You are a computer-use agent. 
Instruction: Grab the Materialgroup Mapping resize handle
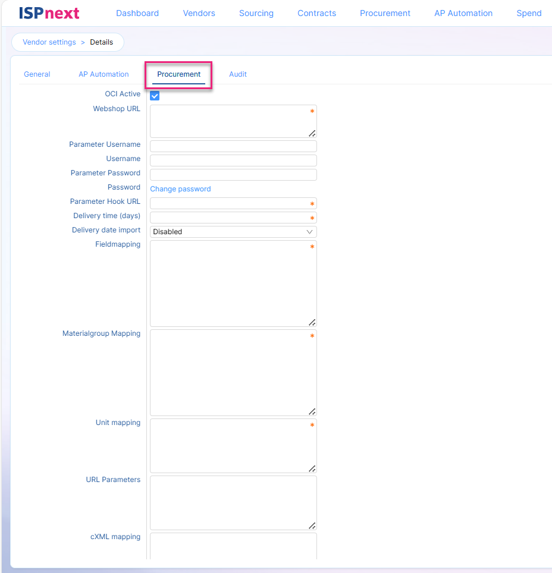312,411
